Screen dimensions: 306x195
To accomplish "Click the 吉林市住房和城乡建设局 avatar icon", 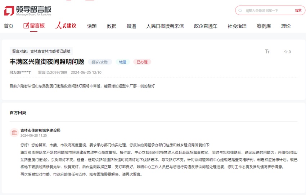I will [14, 133].
